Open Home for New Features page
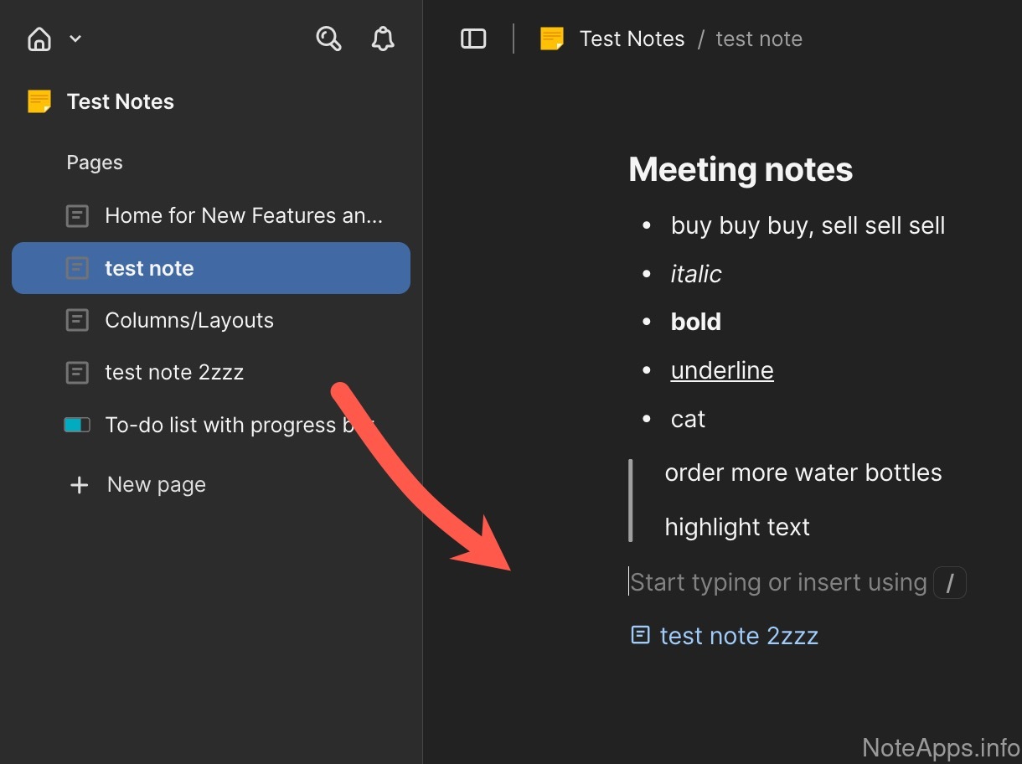This screenshot has width=1022, height=764. click(x=243, y=216)
